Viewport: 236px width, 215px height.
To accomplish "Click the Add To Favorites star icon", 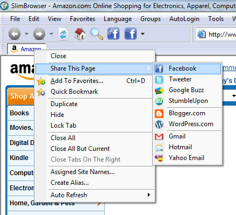I will pos(41,81).
